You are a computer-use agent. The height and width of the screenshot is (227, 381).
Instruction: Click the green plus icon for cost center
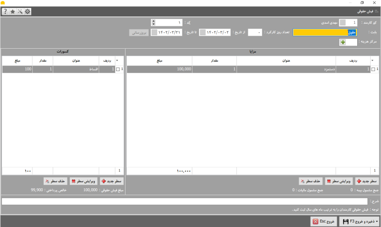343,42
